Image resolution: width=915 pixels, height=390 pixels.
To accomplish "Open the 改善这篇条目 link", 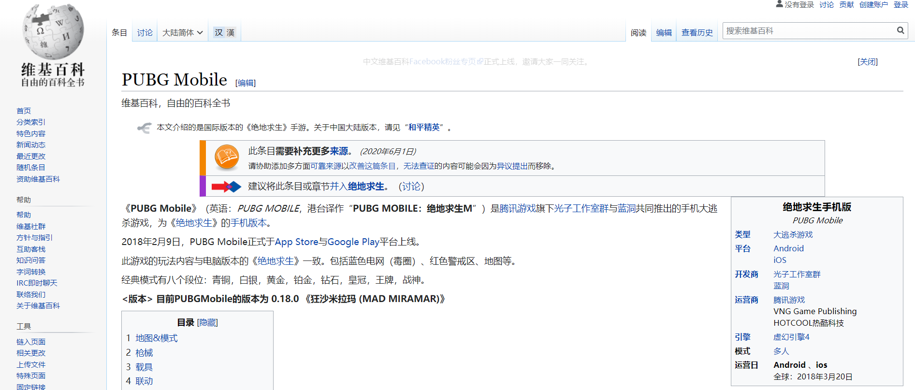I will 372,166.
